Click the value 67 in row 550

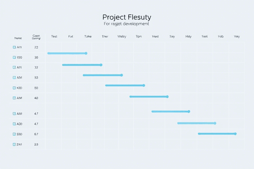click(36, 134)
